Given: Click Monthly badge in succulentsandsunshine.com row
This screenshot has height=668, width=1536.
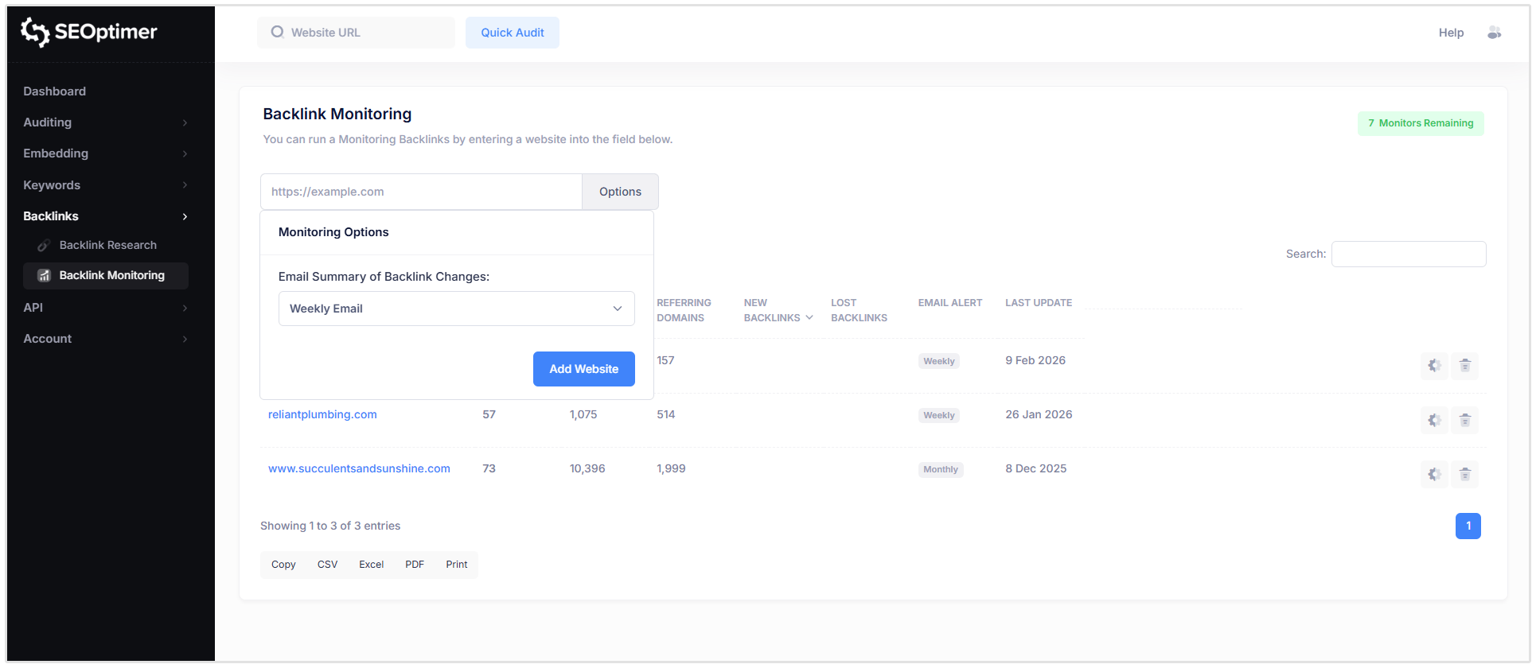Looking at the screenshot, I should click(940, 469).
